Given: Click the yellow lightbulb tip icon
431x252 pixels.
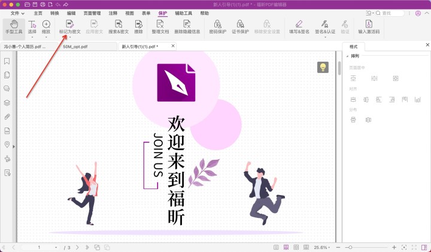Looking at the screenshot, I should 323,67.
